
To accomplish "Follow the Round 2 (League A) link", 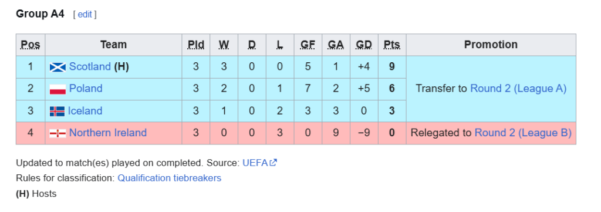I will (518, 89).
